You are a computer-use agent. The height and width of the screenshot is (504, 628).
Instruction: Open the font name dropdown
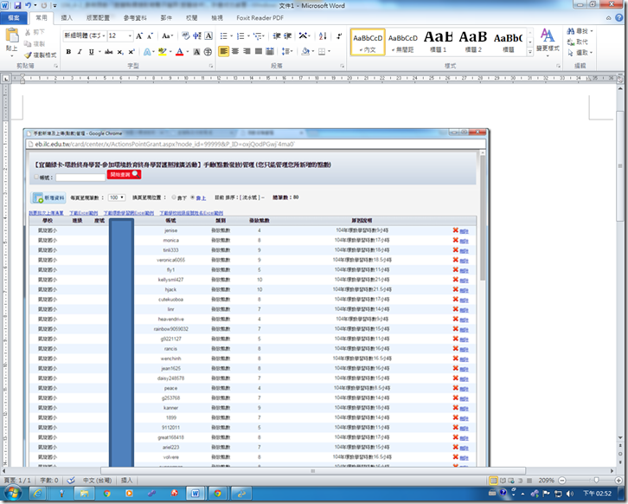point(102,36)
